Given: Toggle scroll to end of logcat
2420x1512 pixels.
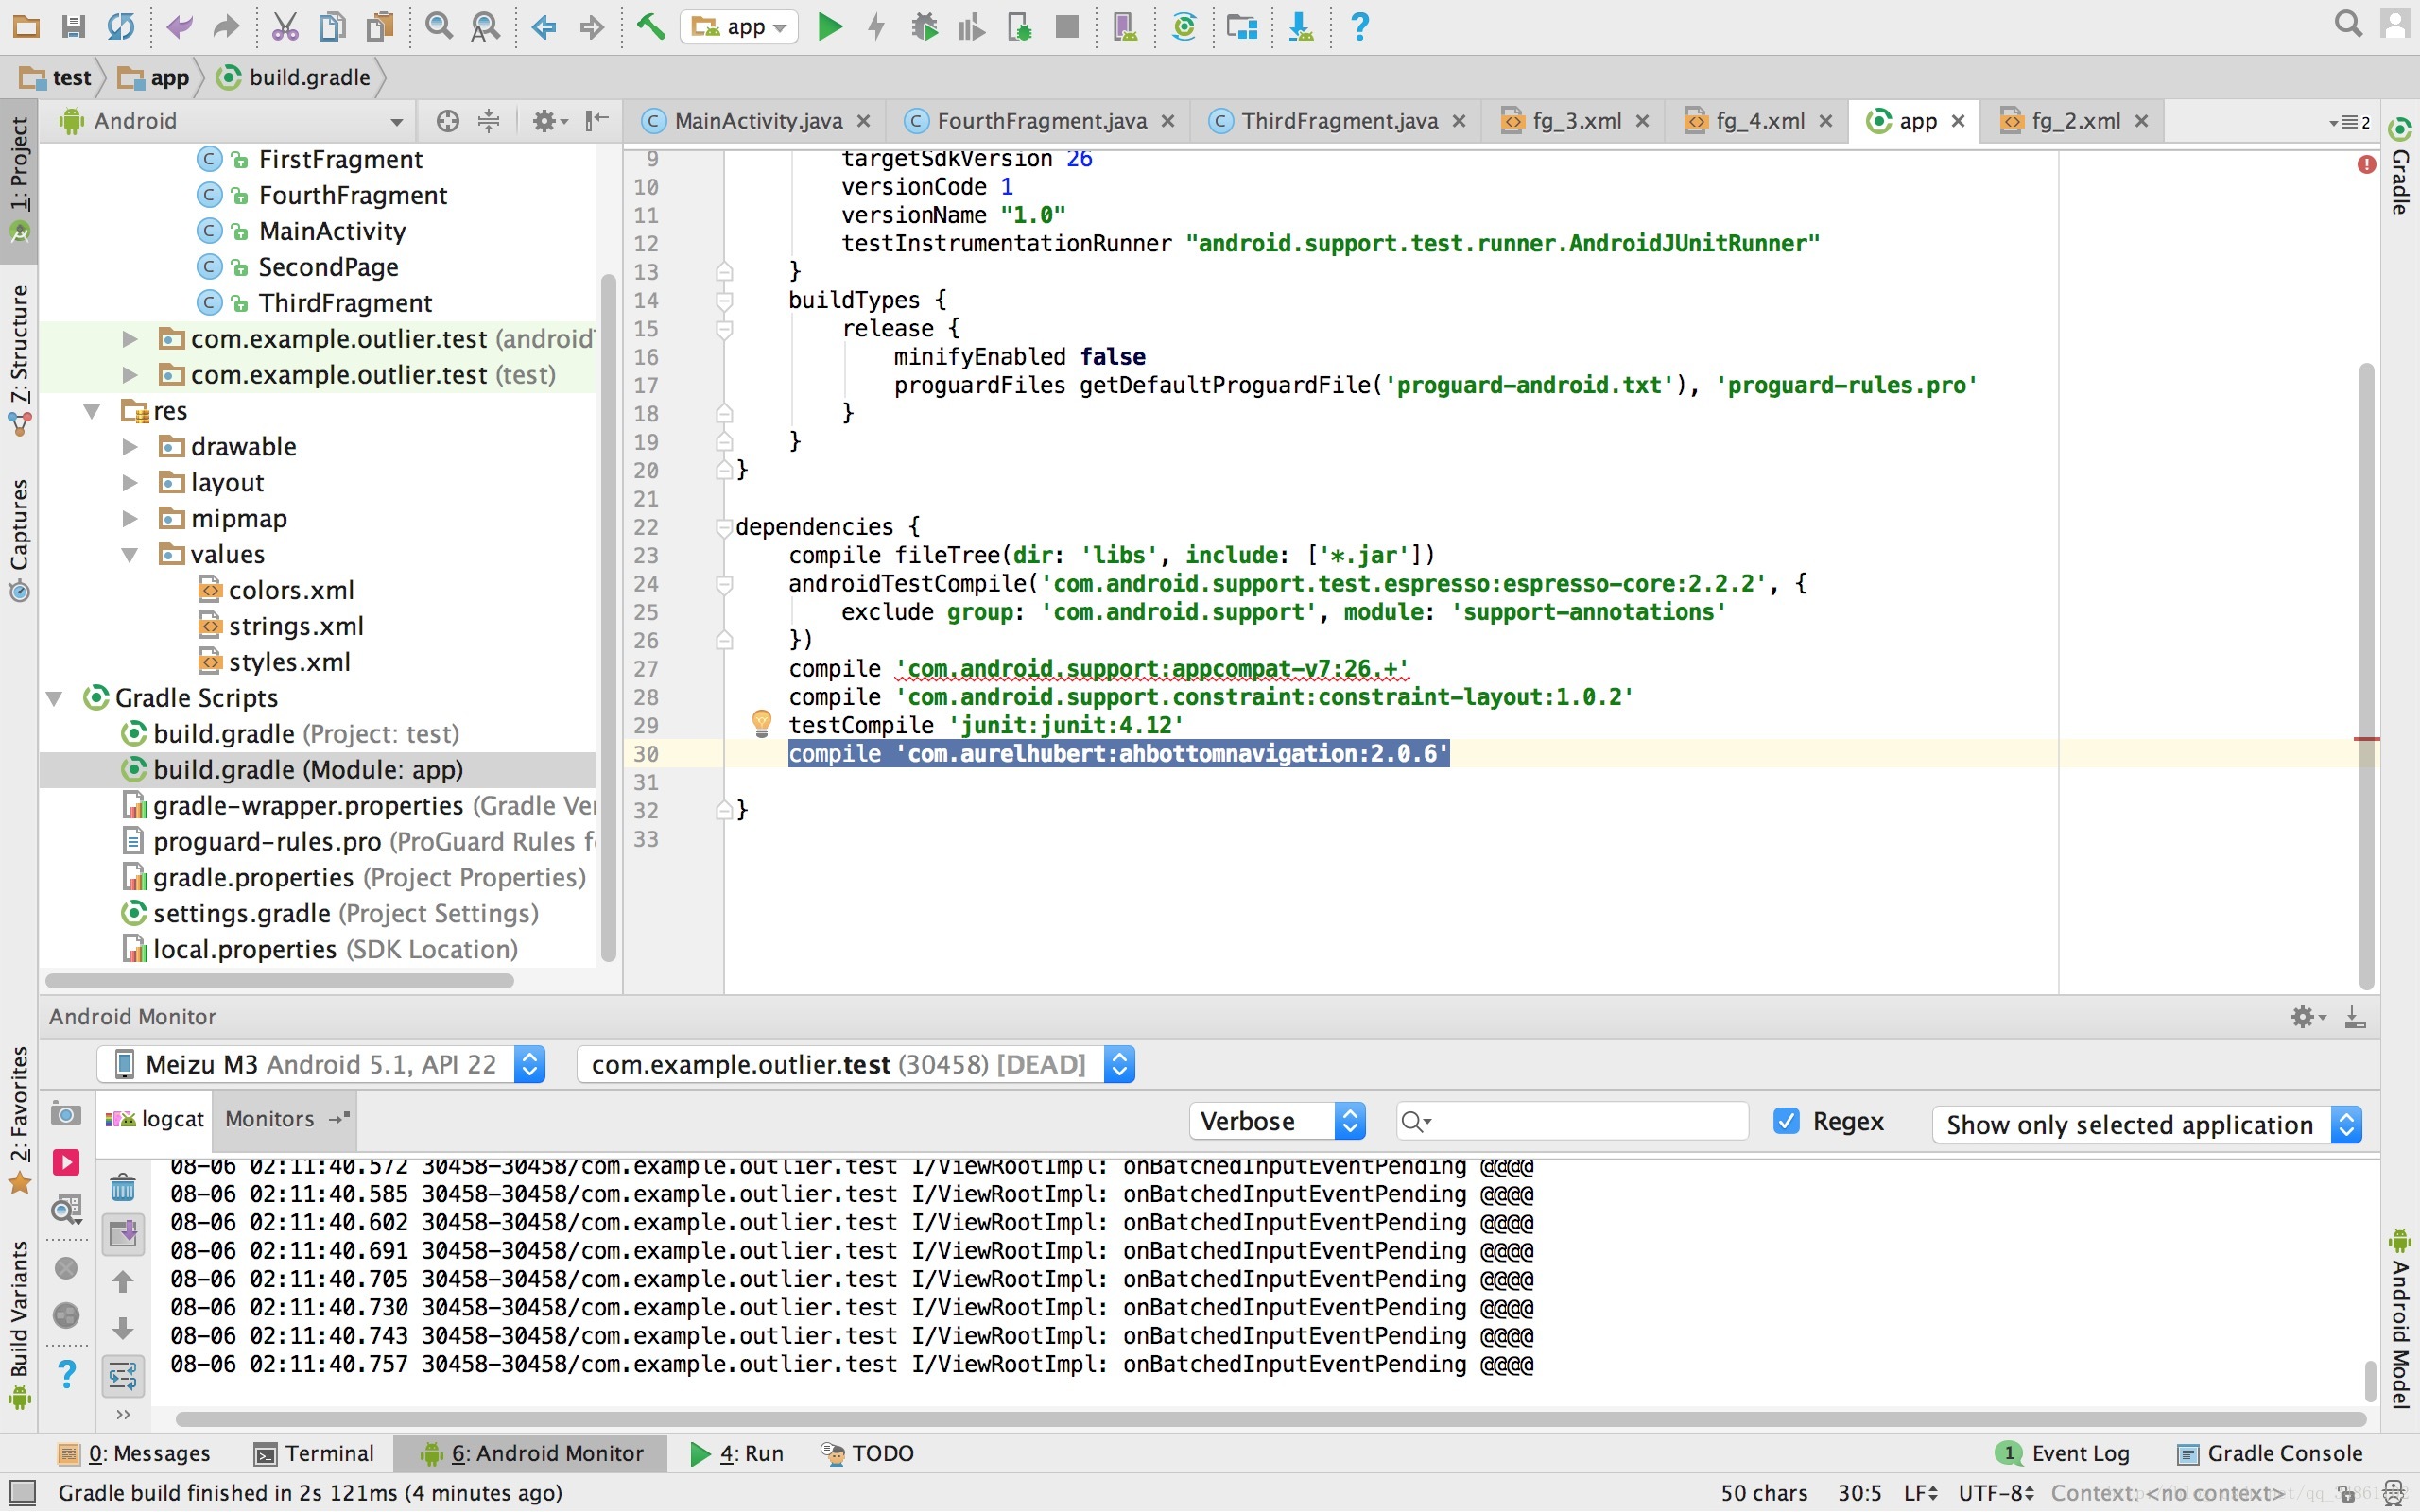Looking at the screenshot, I should coord(123,1235).
